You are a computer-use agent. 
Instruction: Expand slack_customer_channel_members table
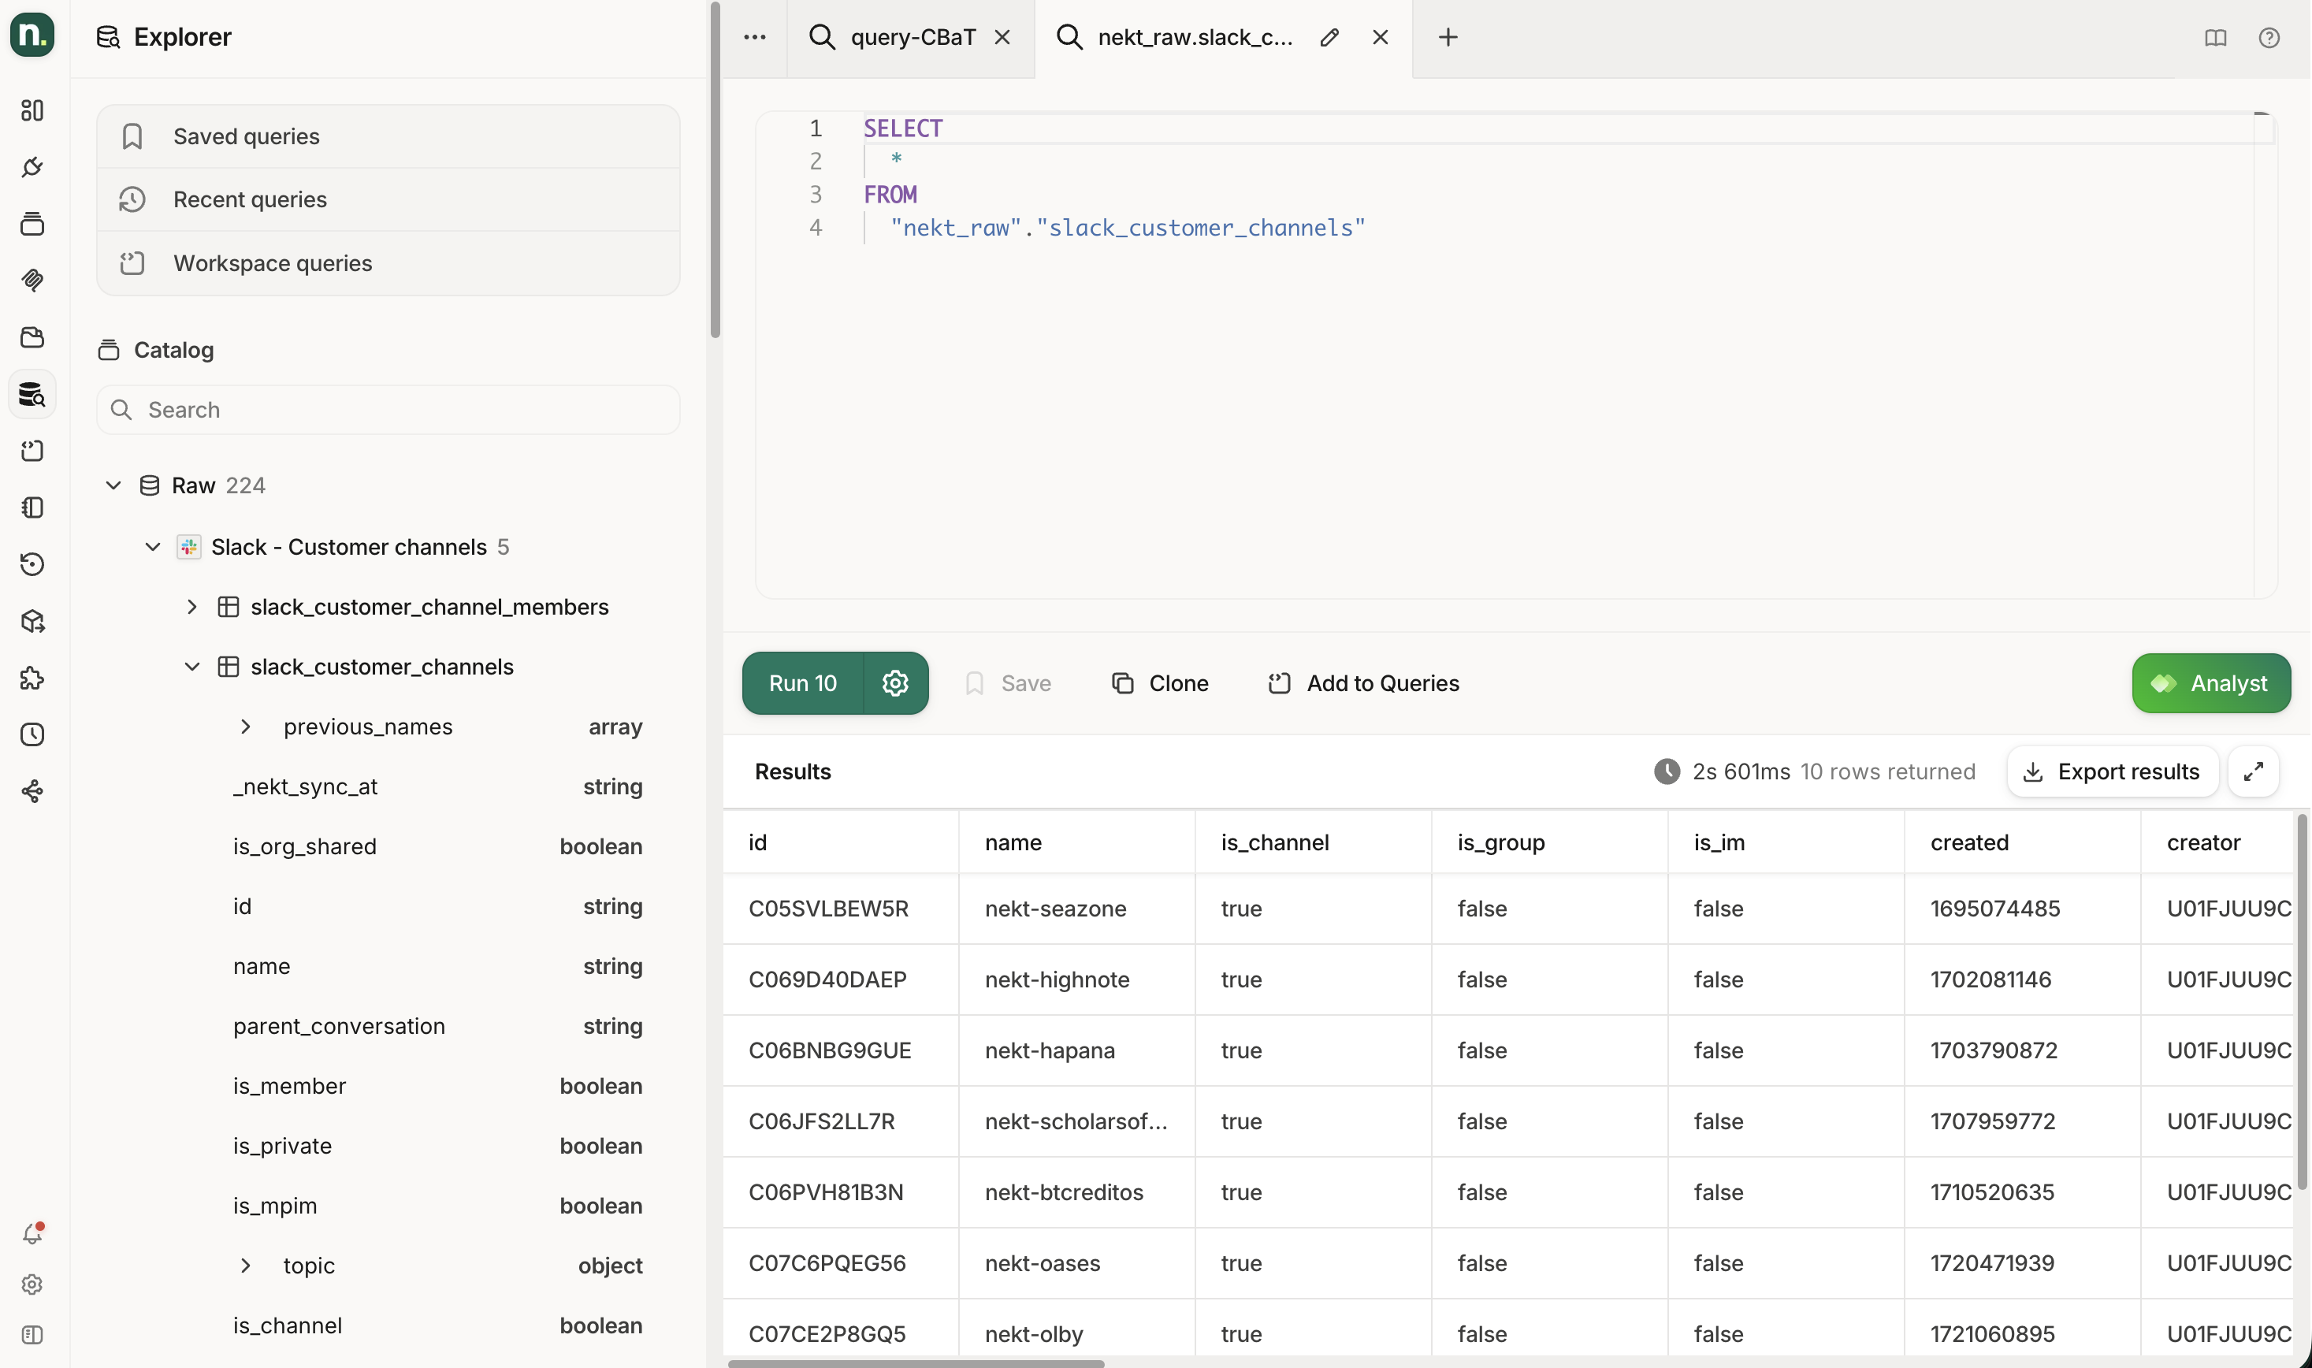click(x=191, y=607)
